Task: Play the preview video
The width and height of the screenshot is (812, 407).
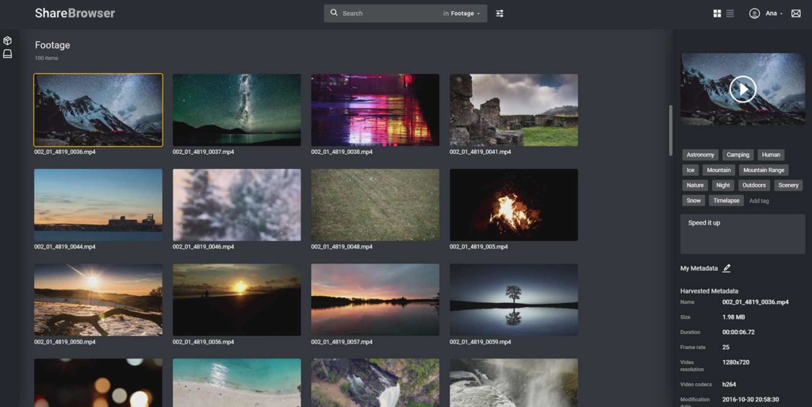Action: coord(742,89)
